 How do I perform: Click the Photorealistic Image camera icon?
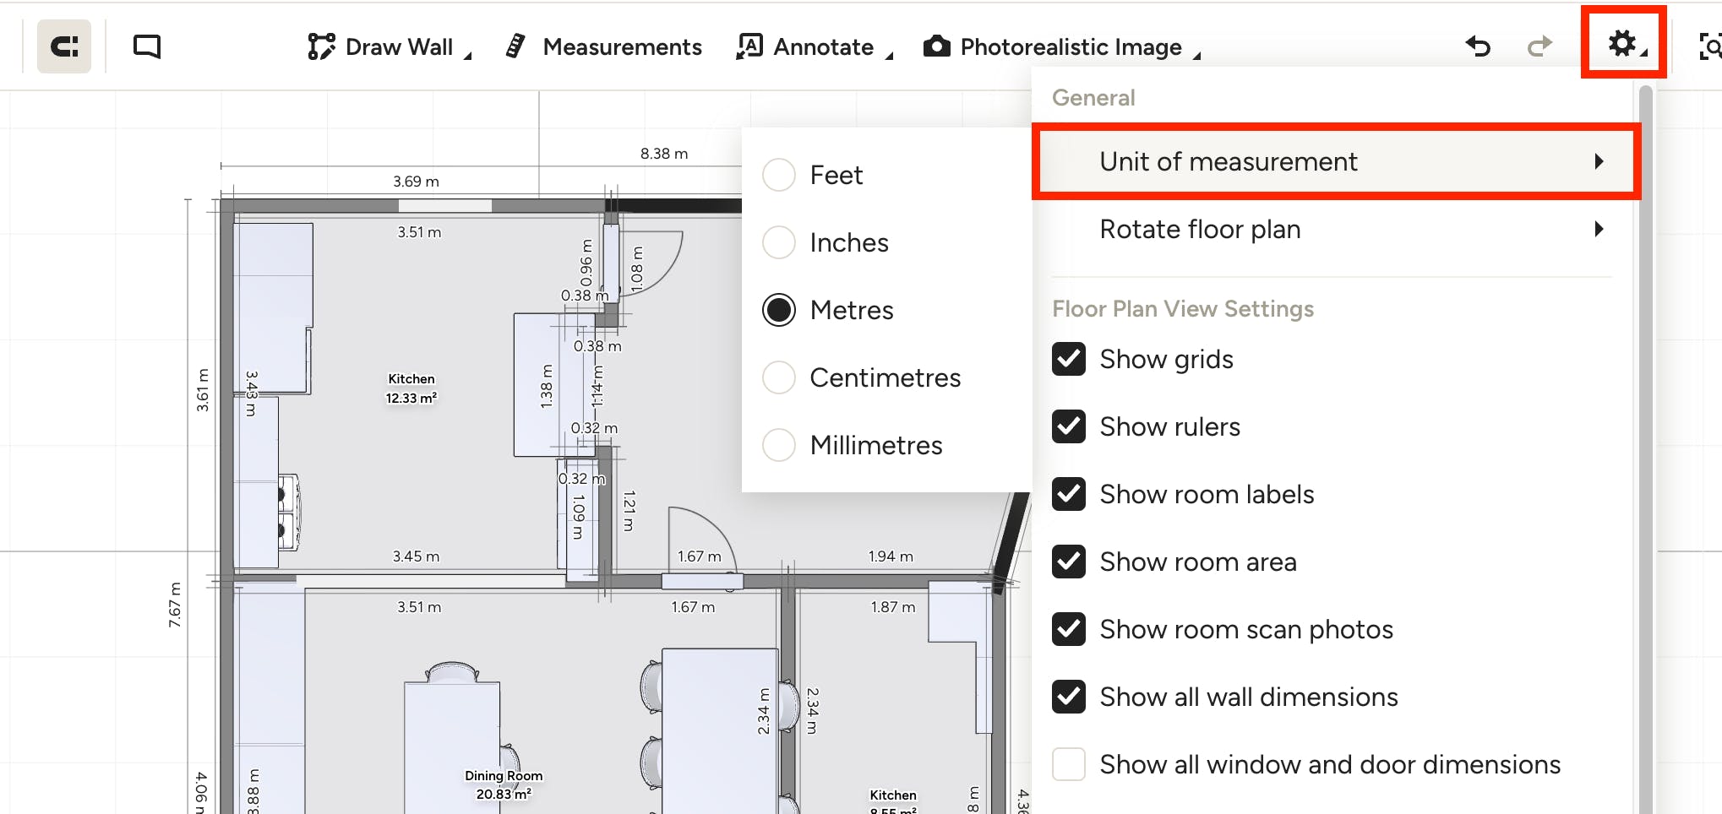(x=936, y=46)
